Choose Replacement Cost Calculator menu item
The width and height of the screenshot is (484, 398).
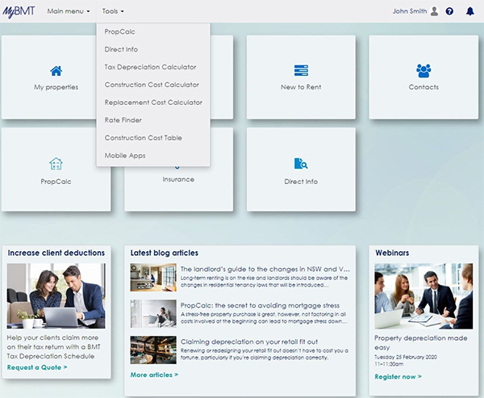(x=153, y=102)
